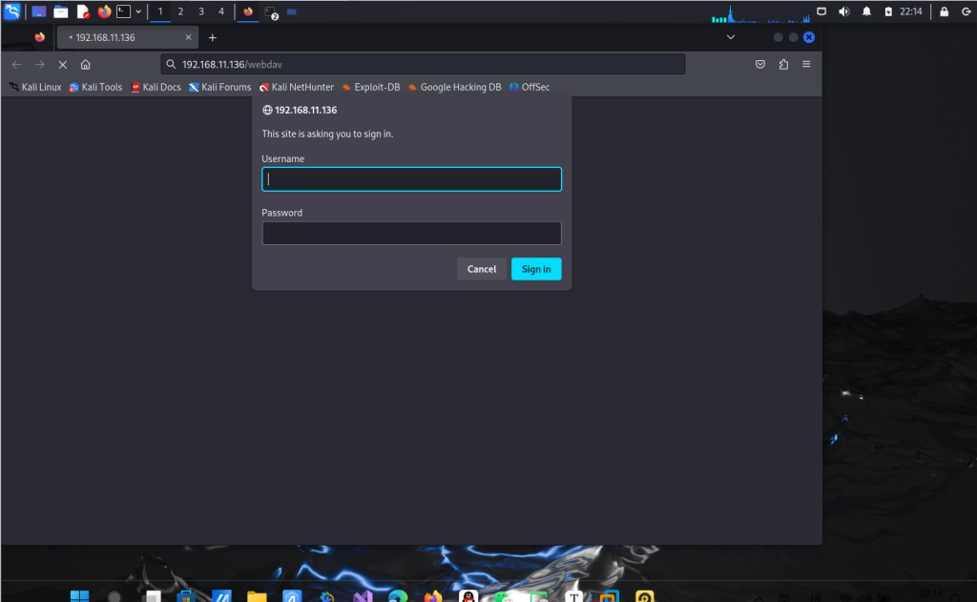
Task: Click the Save to Pocket icon
Action: pyautogui.click(x=760, y=64)
